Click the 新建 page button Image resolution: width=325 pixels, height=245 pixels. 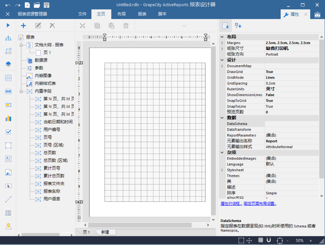tap(105, 232)
